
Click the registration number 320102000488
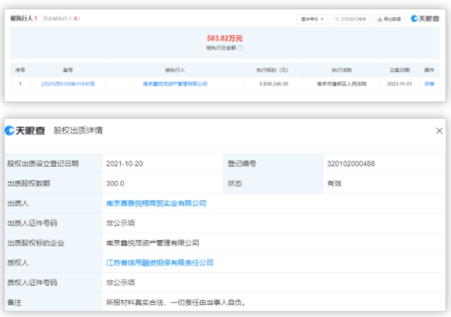(351, 164)
